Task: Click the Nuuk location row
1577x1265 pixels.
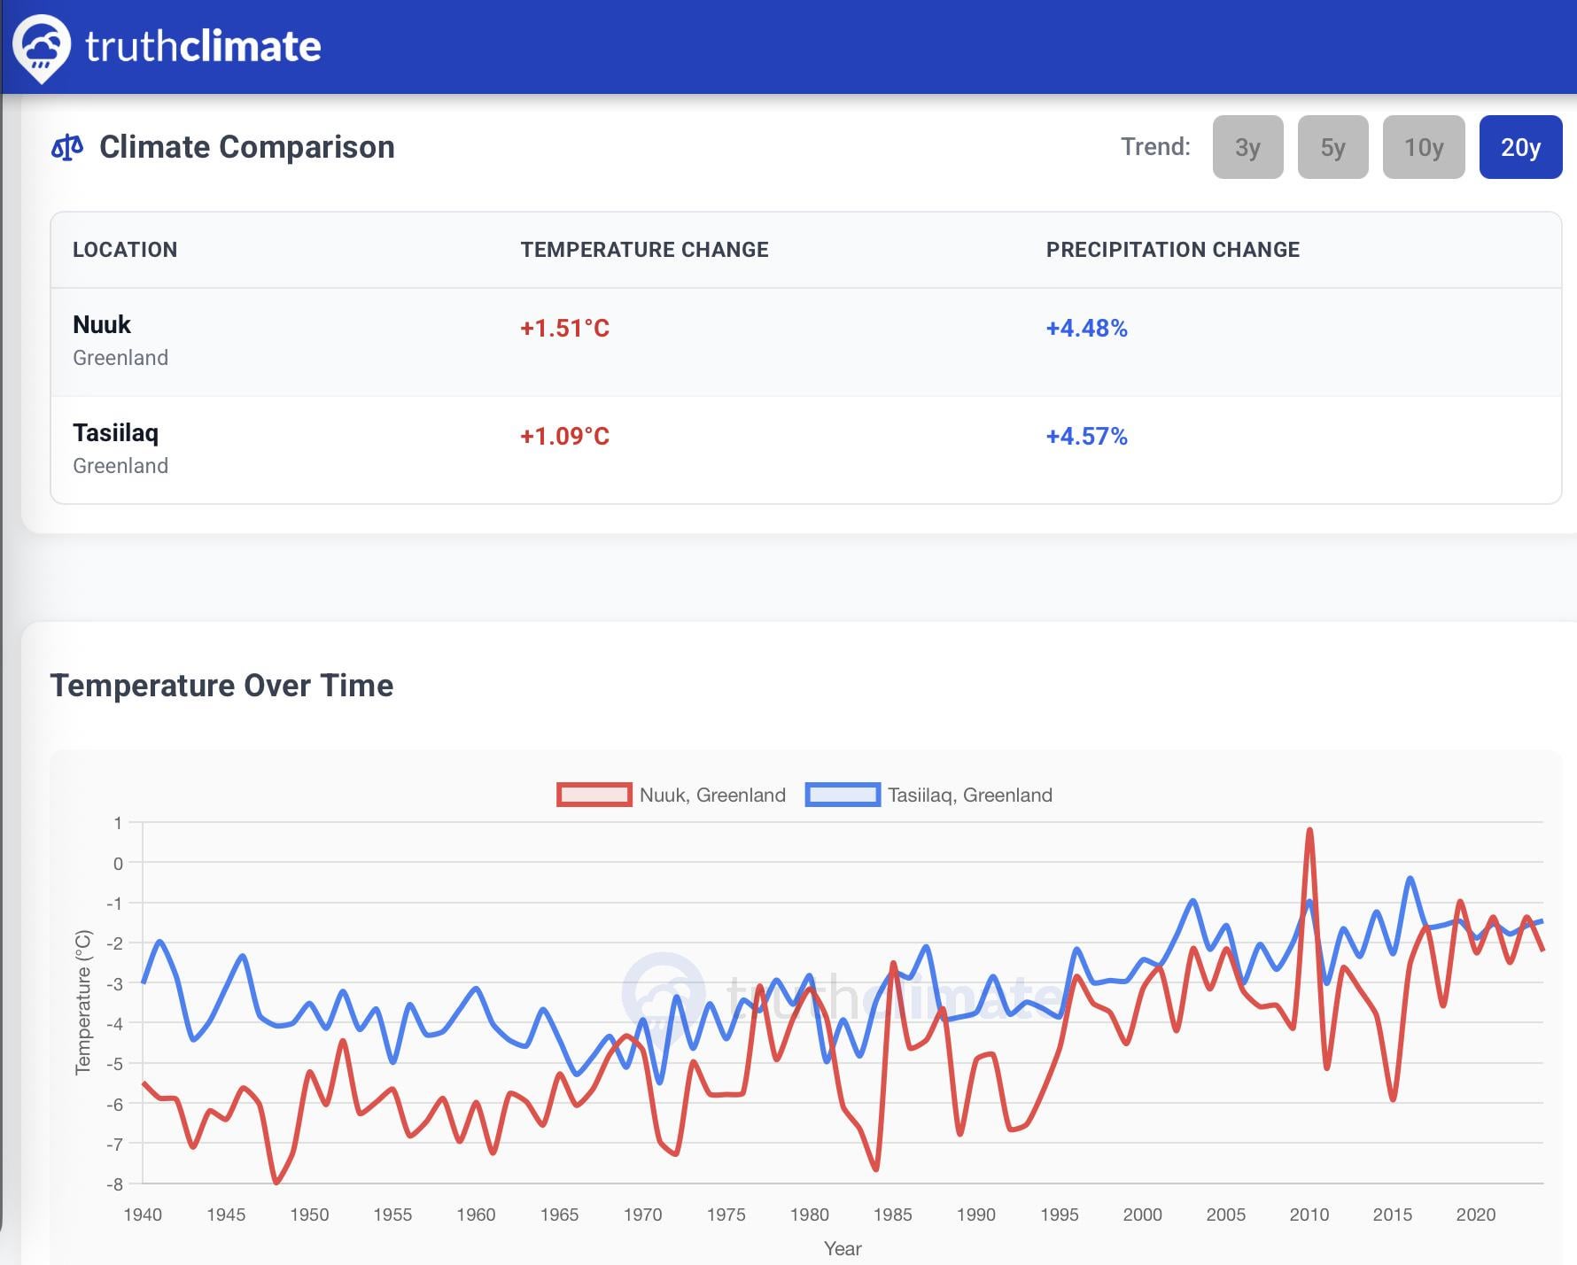Action: [805, 342]
